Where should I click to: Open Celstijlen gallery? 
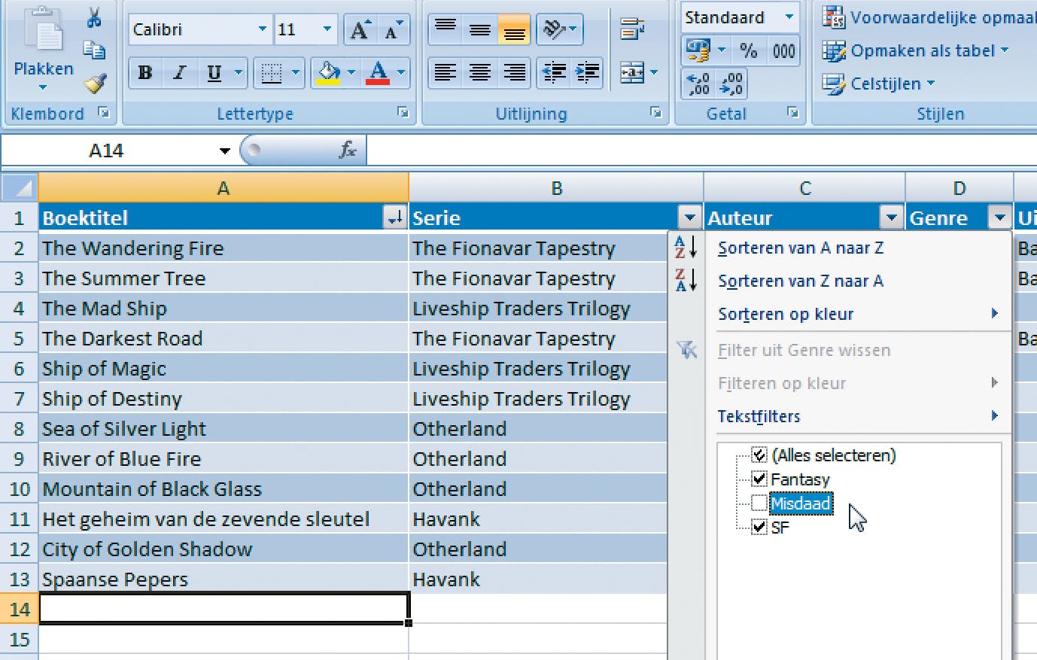click(879, 84)
